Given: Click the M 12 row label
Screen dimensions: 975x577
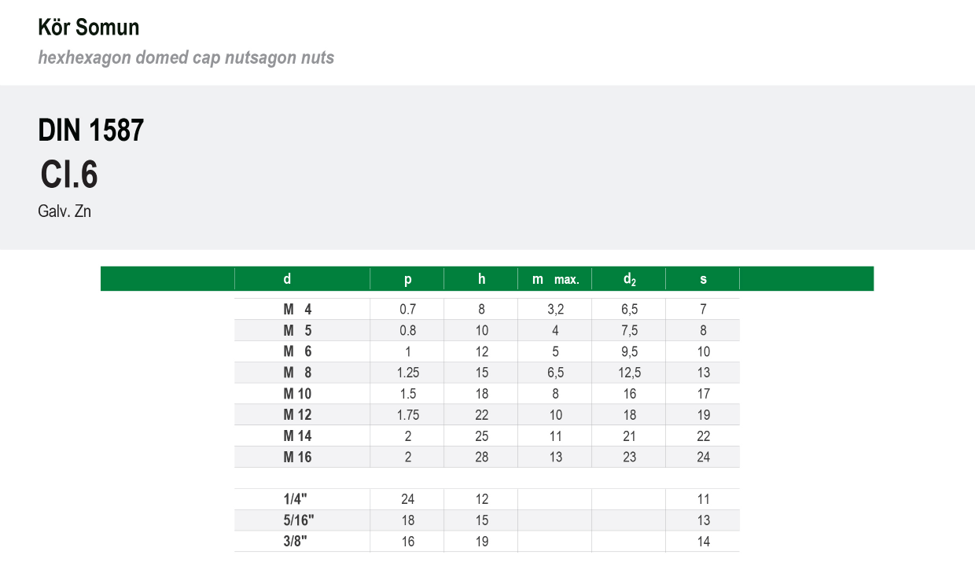Looking at the screenshot, I should 297,415.
